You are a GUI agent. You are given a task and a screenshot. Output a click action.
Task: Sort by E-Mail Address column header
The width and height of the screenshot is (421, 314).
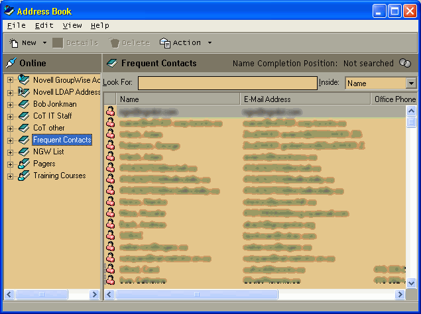305,99
